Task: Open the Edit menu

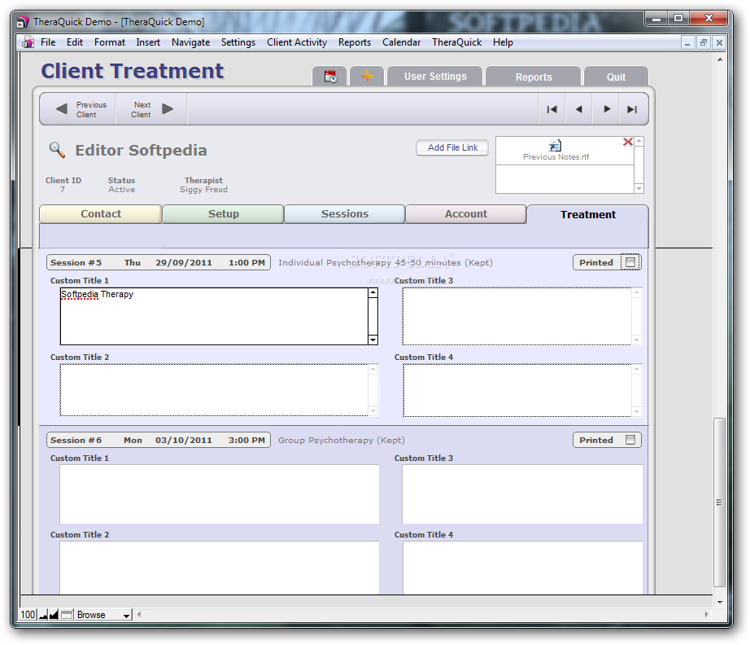Action: (75, 42)
